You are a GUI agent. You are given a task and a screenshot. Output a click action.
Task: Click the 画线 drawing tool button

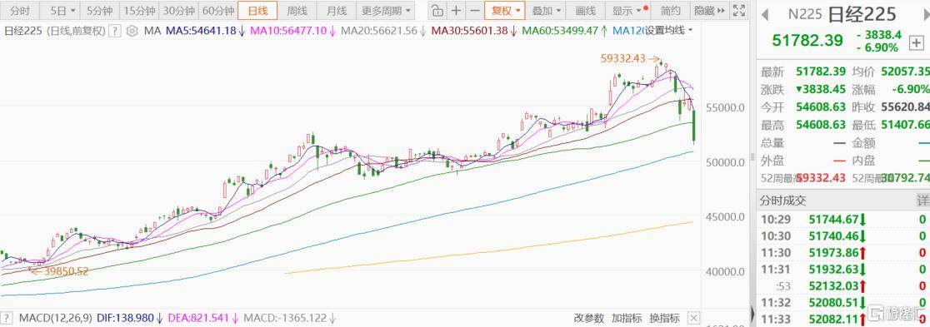point(585,11)
